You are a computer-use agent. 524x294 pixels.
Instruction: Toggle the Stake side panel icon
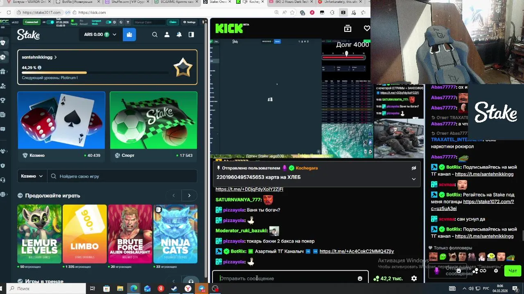(x=191, y=35)
